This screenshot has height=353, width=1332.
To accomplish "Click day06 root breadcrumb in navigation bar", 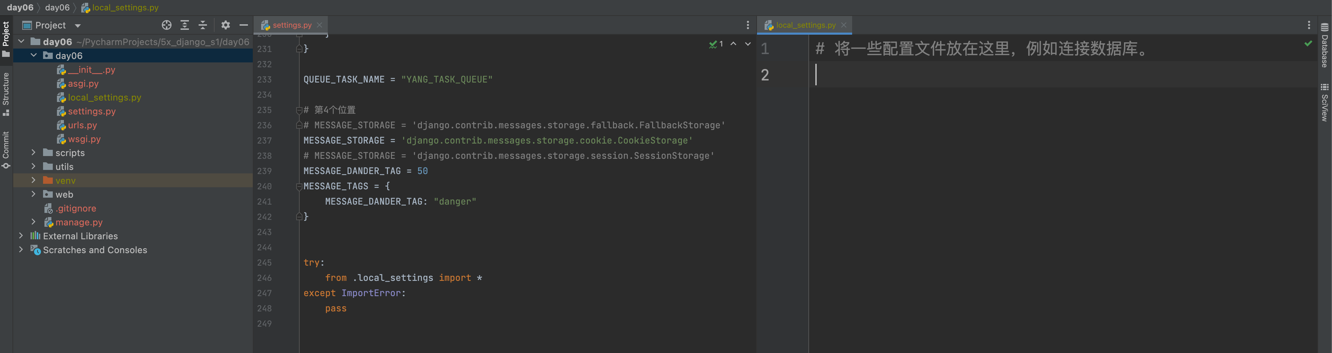I will coord(20,8).
